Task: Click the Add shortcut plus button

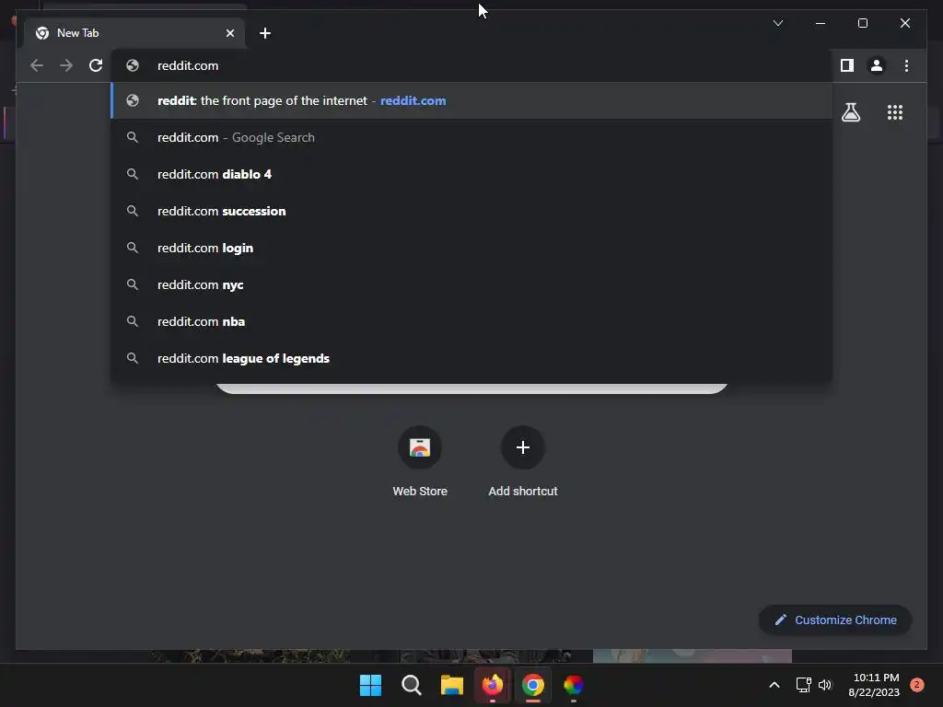Action: 523,447
